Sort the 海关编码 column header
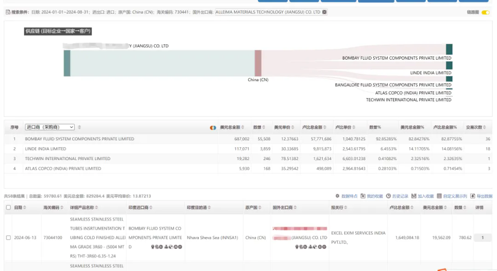497x271 pixels. click(x=53, y=208)
